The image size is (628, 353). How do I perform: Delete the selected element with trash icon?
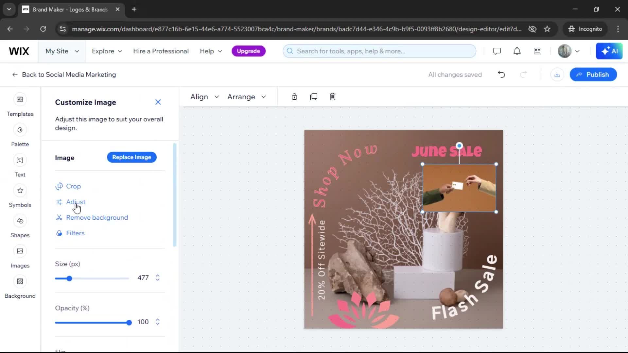pos(333,97)
